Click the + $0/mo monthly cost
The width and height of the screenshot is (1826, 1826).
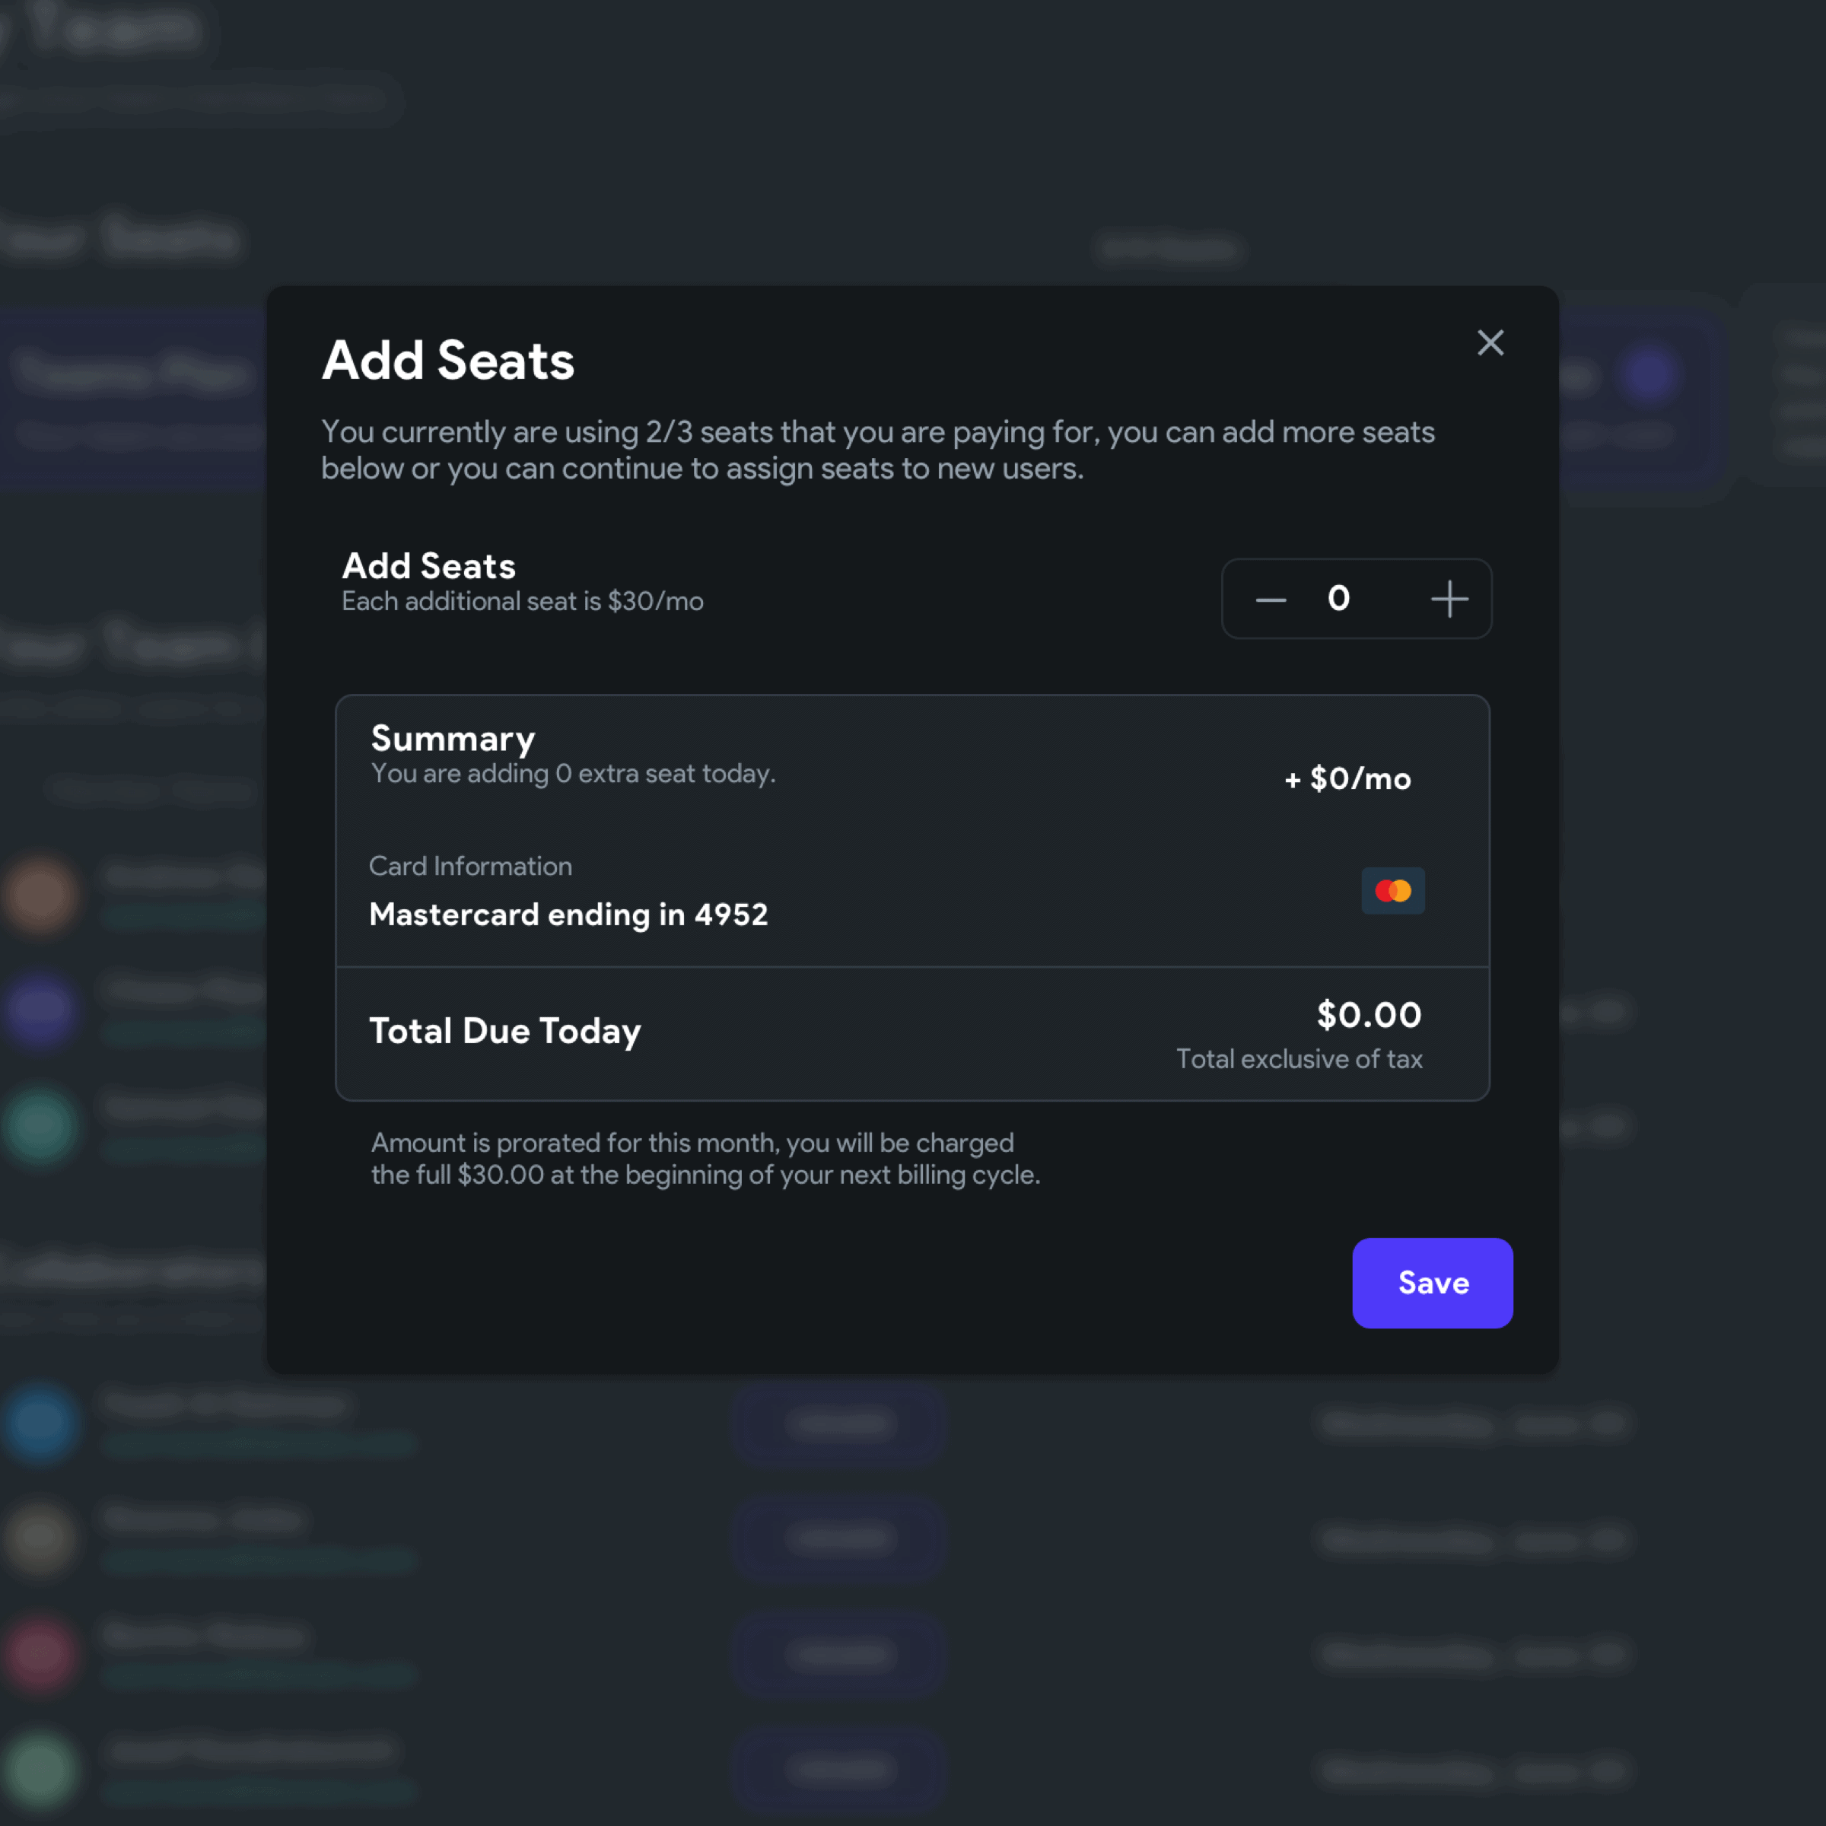click(1347, 779)
